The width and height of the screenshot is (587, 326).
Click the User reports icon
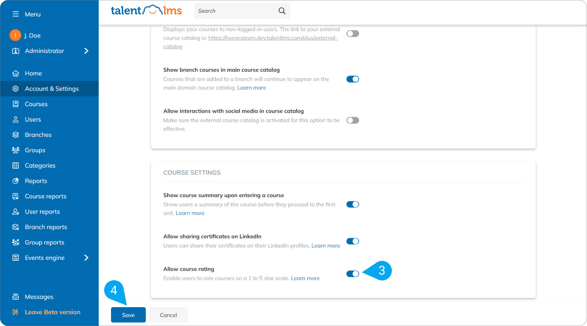pyautogui.click(x=16, y=212)
